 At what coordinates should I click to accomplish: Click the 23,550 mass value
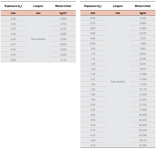click(x=143, y=120)
